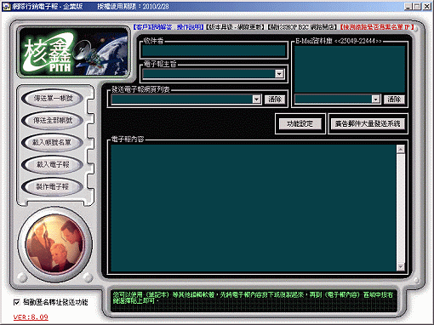
Task: Click inside the 收件者 recipient field
Action: click(214, 51)
